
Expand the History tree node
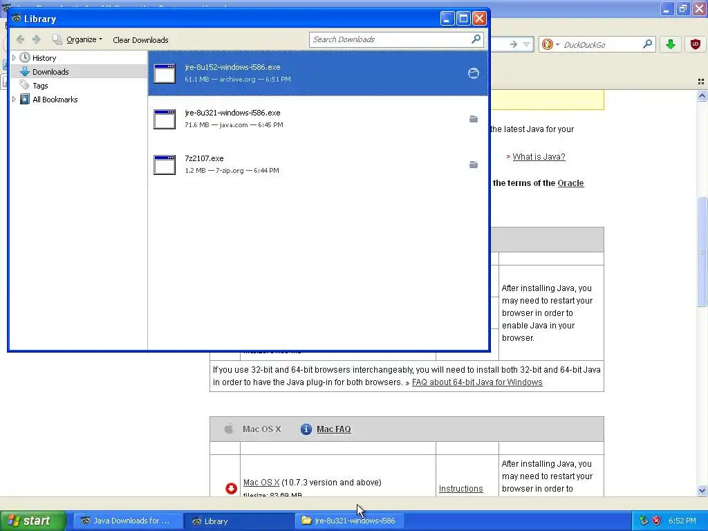[14, 58]
